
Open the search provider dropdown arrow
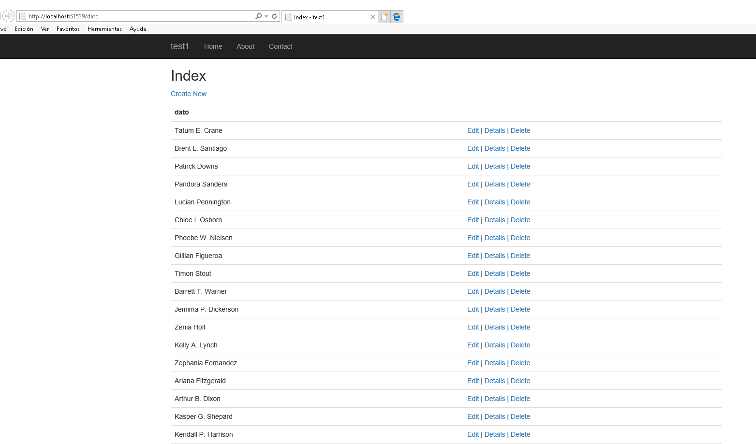(265, 15)
